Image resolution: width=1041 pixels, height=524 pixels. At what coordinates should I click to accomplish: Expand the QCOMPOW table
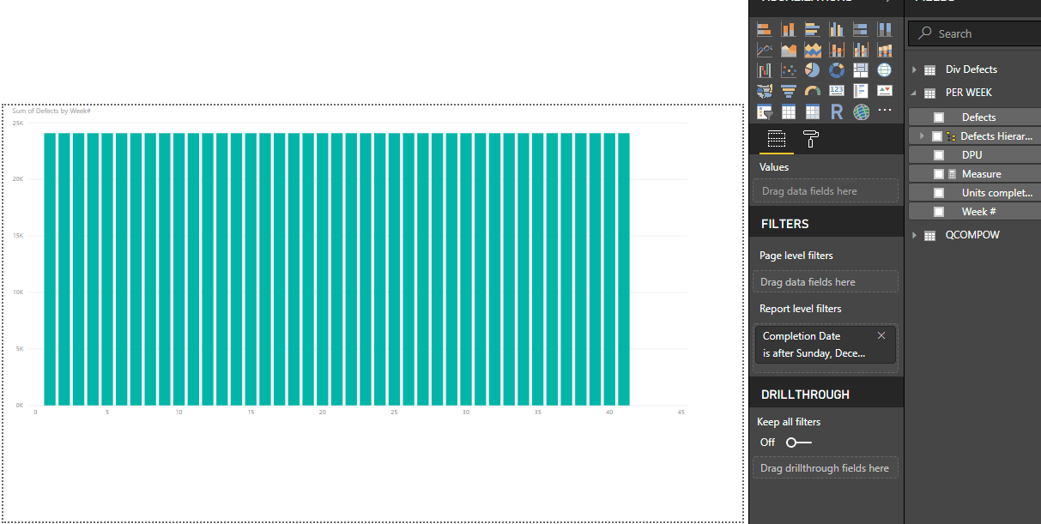click(x=914, y=235)
